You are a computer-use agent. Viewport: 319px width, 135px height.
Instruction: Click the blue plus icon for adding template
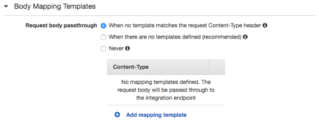(117, 115)
